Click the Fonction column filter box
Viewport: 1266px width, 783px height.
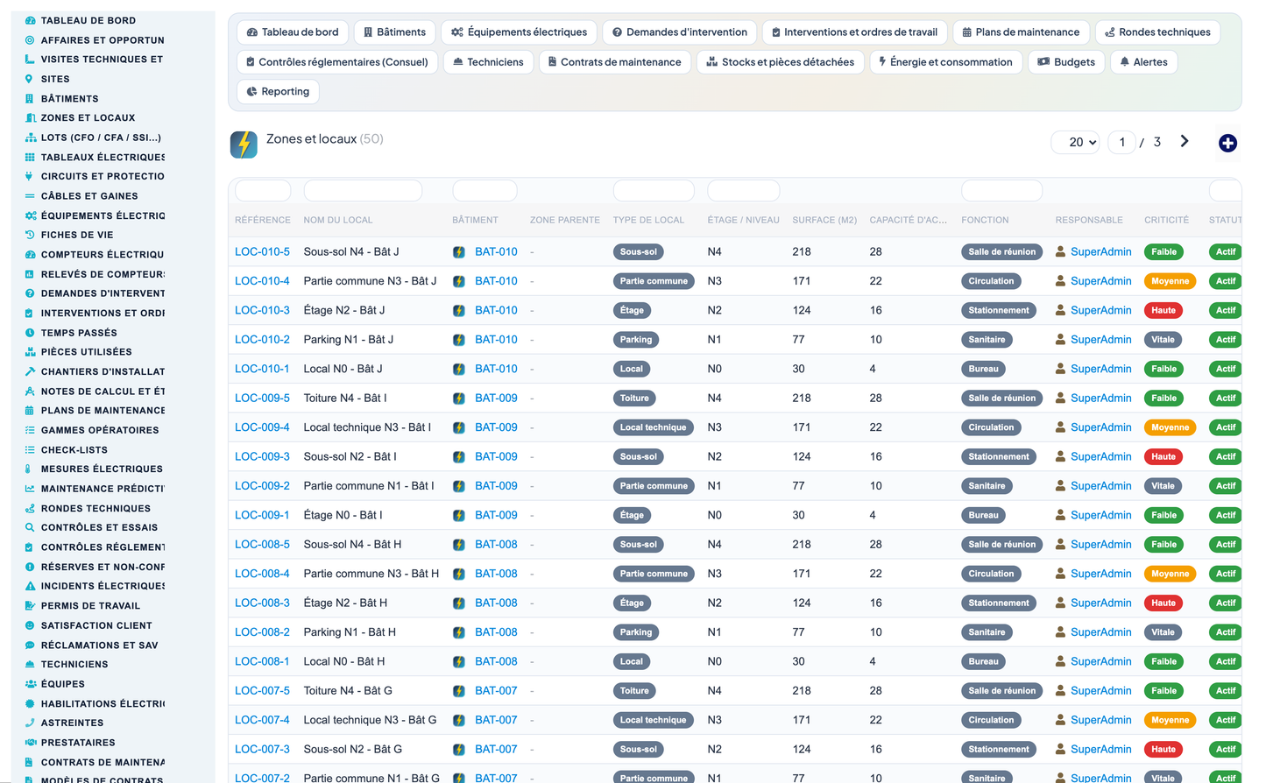[x=1001, y=190]
